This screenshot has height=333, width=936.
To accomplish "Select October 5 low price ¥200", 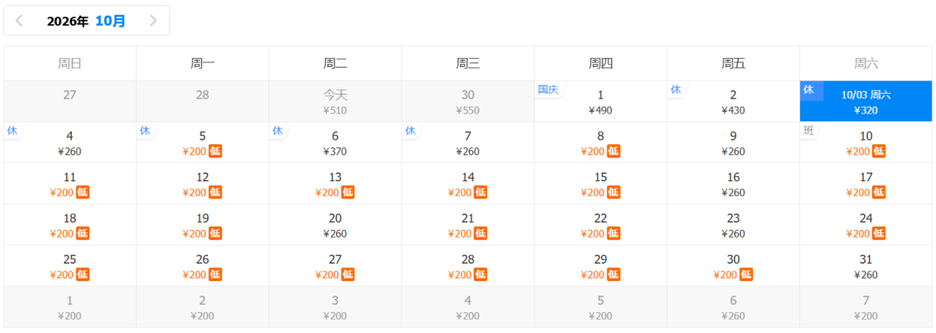I will click(202, 142).
